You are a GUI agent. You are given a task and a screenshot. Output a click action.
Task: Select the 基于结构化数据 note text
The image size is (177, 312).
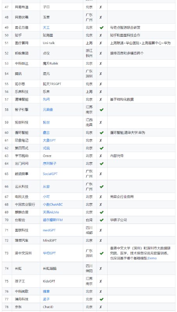click(x=122, y=99)
